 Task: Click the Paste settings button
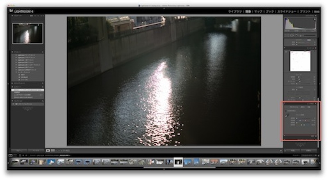36,150
